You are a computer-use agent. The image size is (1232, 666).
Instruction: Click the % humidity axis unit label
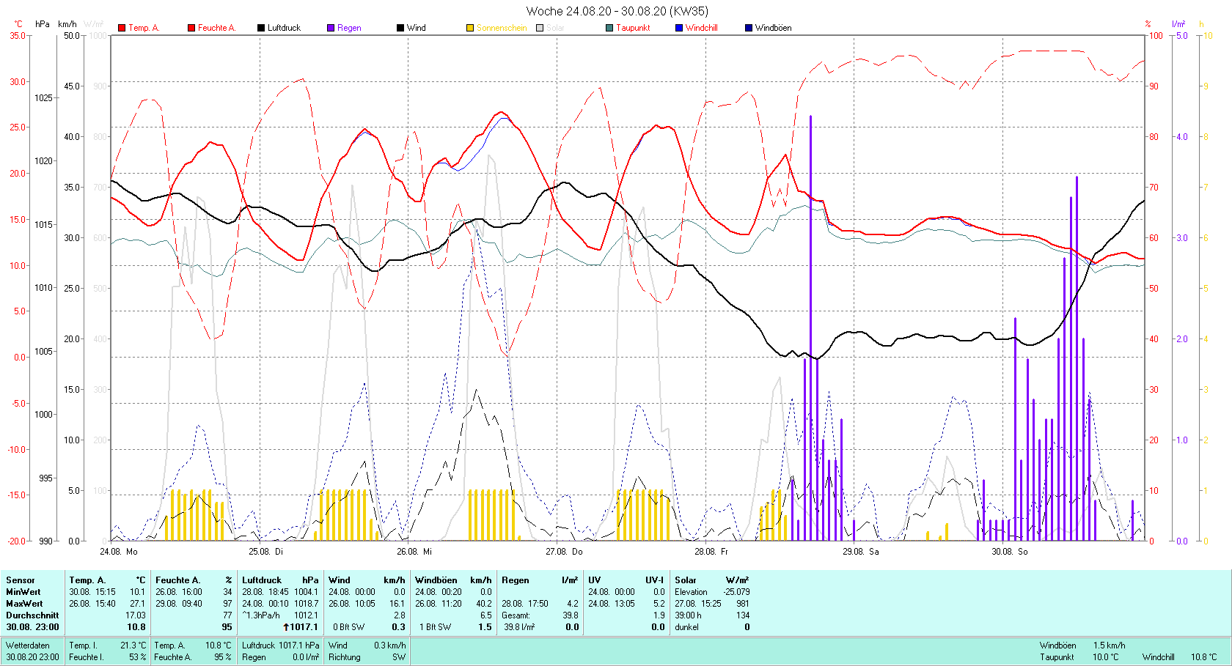[1148, 24]
